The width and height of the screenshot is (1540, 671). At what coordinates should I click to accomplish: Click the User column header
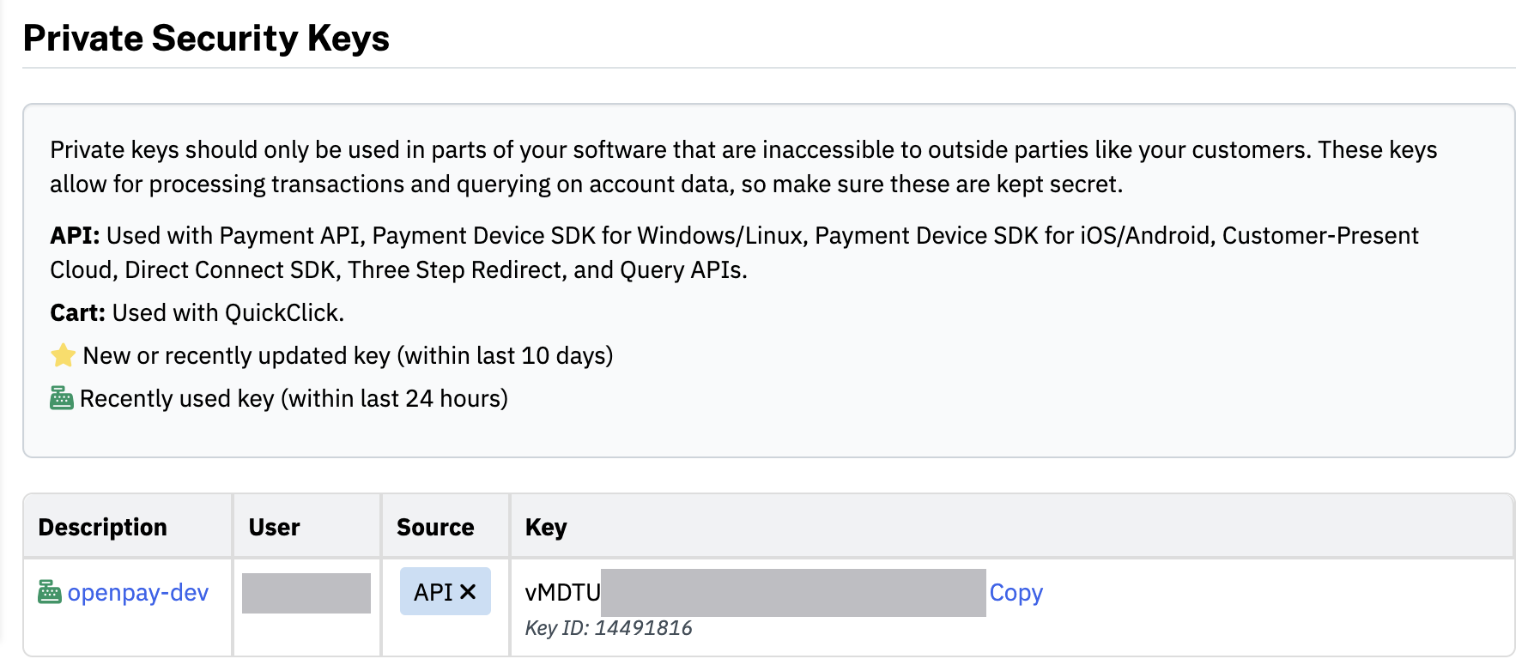point(274,527)
